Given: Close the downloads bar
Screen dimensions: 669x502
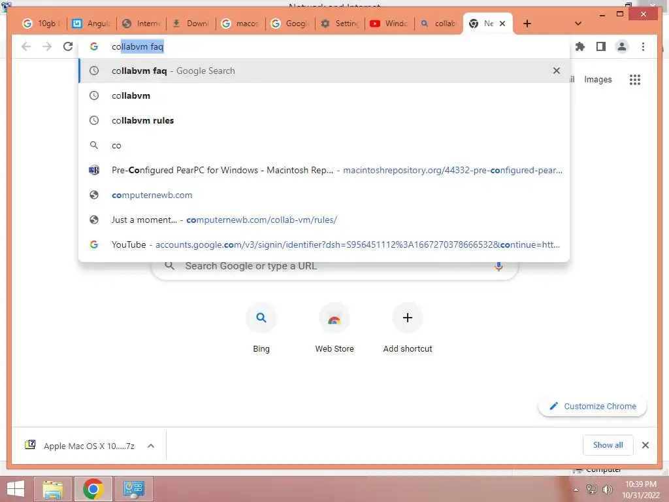Looking at the screenshot, I should tap(645, 445).
